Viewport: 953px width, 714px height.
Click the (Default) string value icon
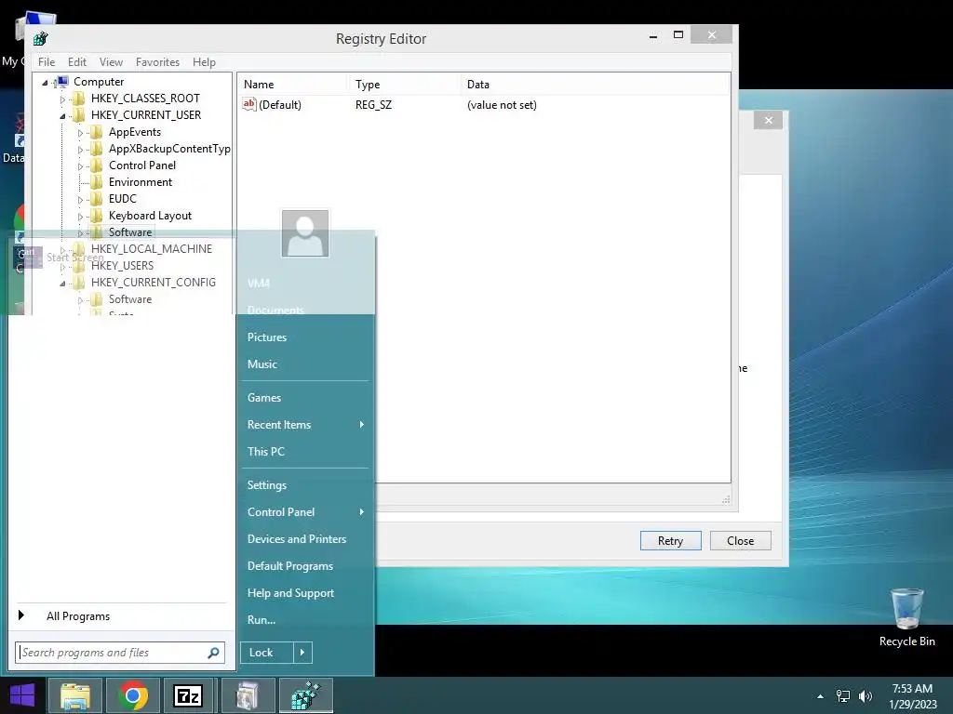249,104
